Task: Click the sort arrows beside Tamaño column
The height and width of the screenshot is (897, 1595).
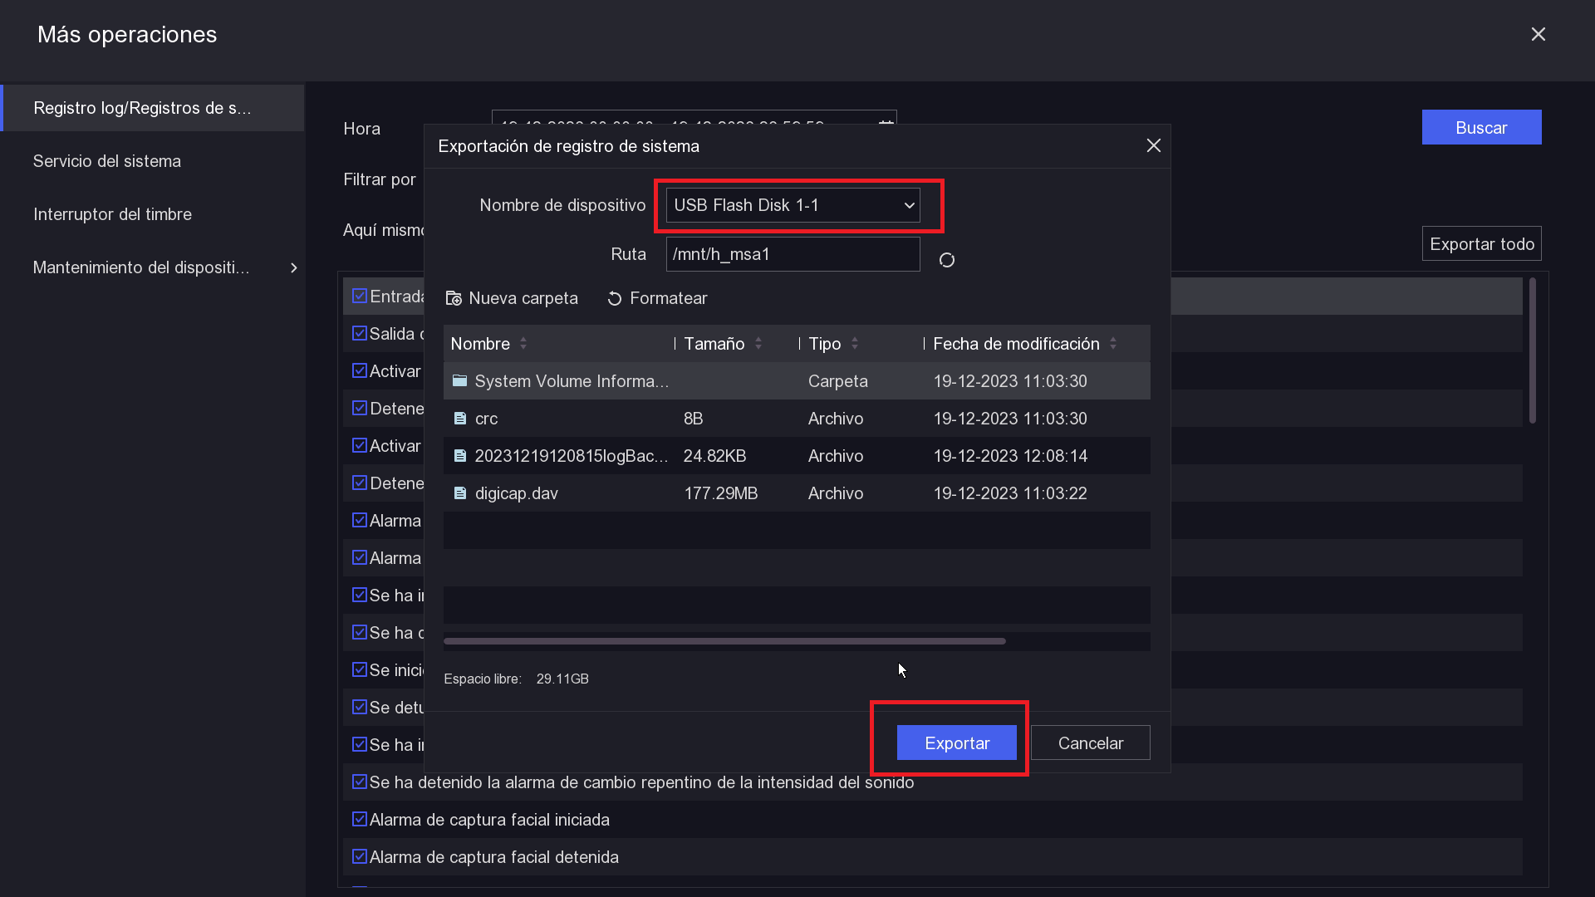Action: tap(758, 344)
